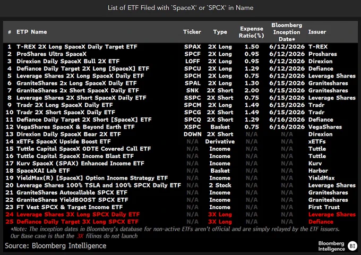Select 'Tuttle Capital SpaceX 0DTE Covered Call ETF'
Viewport: 361px width, 255px height.
click(x=83, y=149)
